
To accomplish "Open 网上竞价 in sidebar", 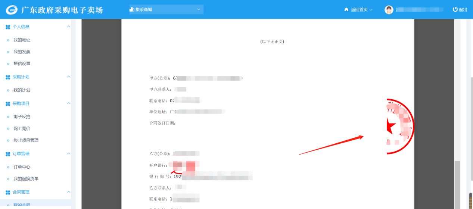I will [22, 129].
